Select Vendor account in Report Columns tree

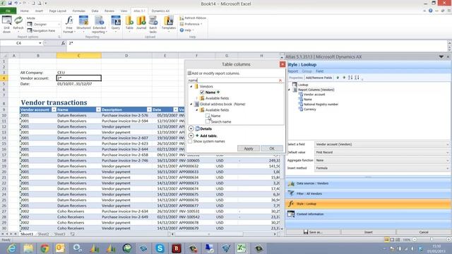[314, 95]
